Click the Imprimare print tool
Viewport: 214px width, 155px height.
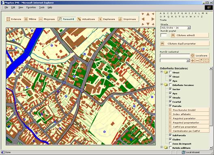click(128, 19)
